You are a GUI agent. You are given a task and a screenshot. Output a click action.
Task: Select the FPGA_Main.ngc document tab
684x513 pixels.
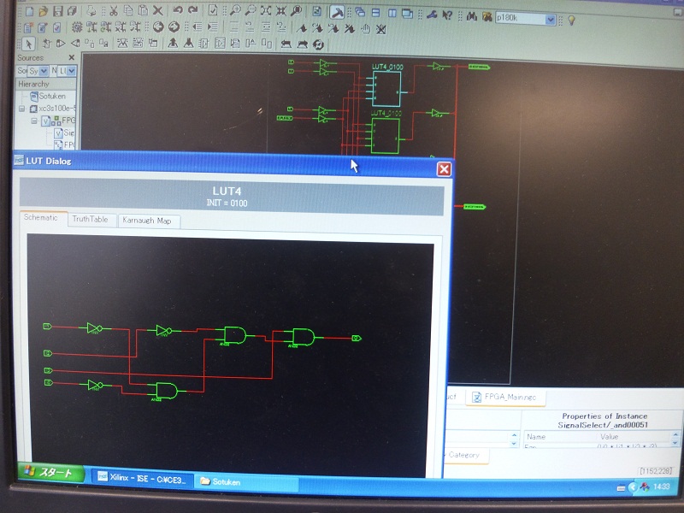[506, 397]
